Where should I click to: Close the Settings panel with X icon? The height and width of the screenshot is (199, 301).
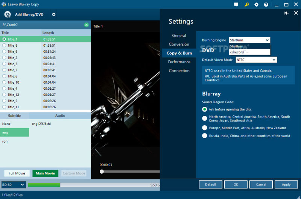pos(296,13)
